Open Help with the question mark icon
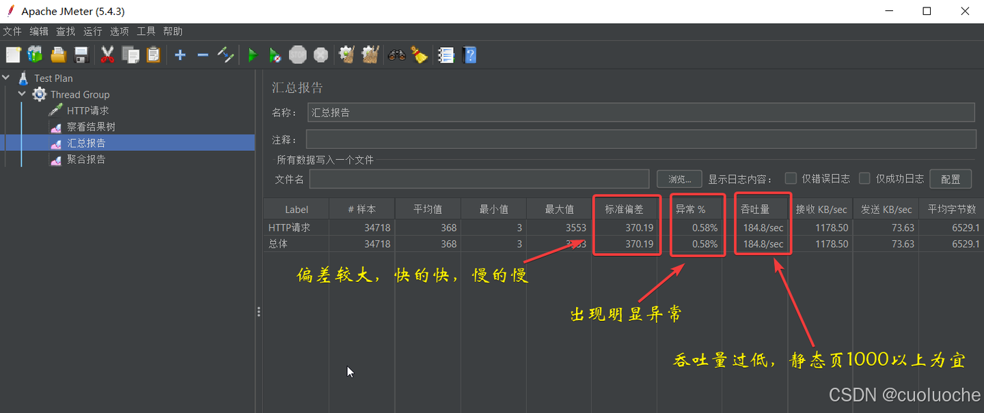This screenshot has width=984, height=413. tap(469, 55)
